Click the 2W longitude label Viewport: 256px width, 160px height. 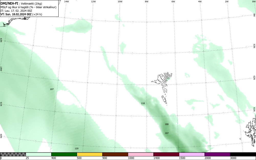point(227,2)
